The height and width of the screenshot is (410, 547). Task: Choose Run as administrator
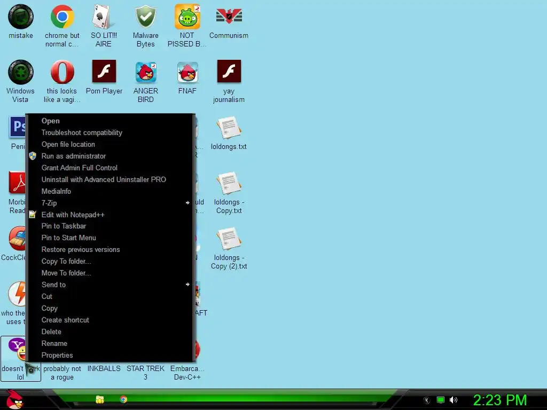click(x=110, y=156)
